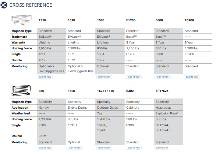Image resolution: width=223 pixels, height=157 pixels.
Task: Select the 1511 single model number
Action: (x=42, y=54)
